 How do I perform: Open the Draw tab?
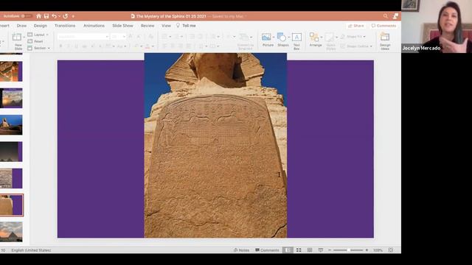tap(21, 26)
